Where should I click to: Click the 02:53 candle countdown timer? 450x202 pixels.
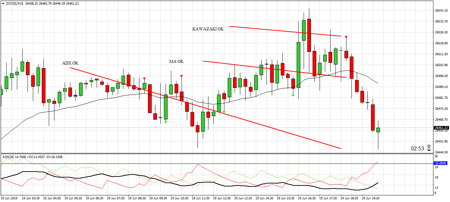click(417, 149)
